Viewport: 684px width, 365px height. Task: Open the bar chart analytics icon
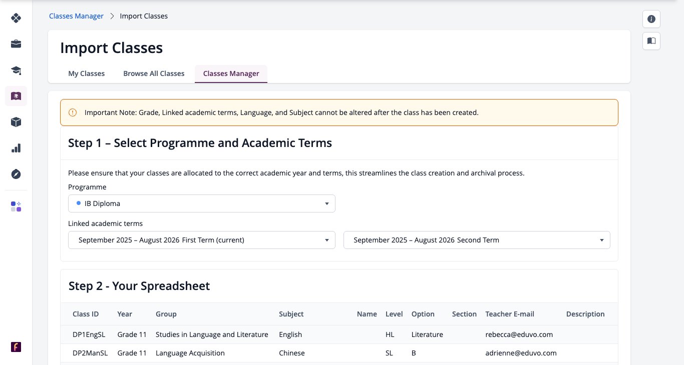tap(16, 148)
